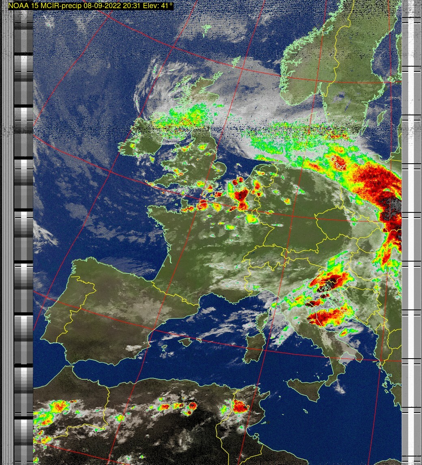Viewport: 422px width, 465px height.
Task: Click the red storm cluster over northern Italy
Action: (329, 280)
